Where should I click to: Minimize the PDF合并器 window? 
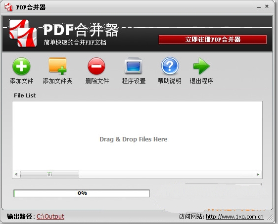(x=259, y=7)
